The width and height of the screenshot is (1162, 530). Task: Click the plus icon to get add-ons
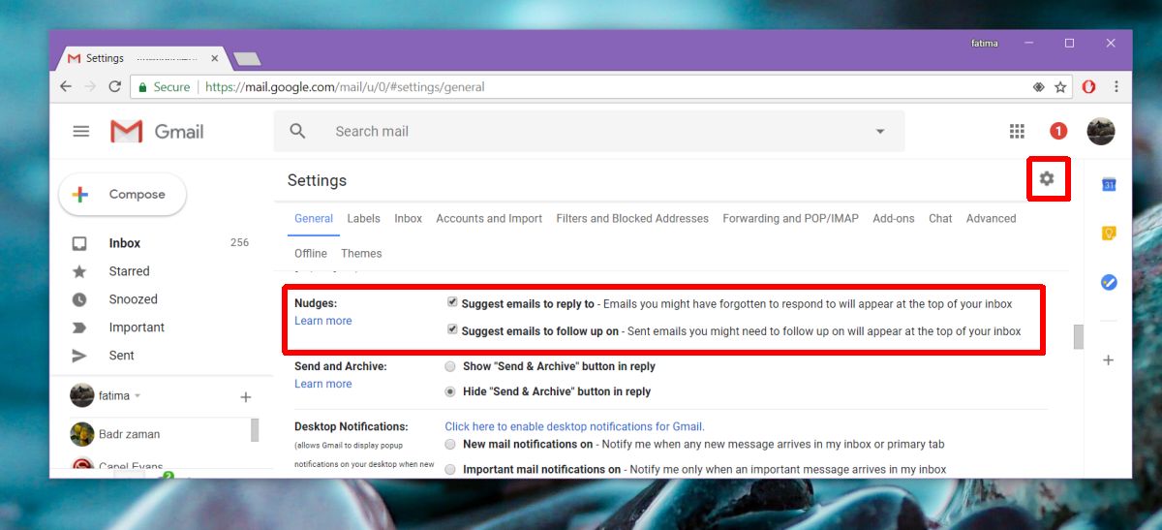pyautogui.click(x=1109, y=360)
